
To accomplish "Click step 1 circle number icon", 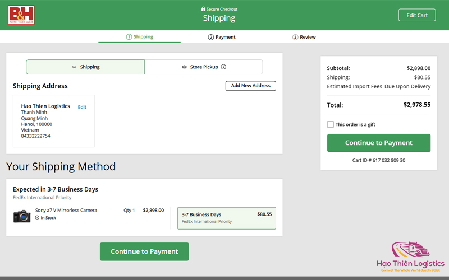I will click(129, 37).
